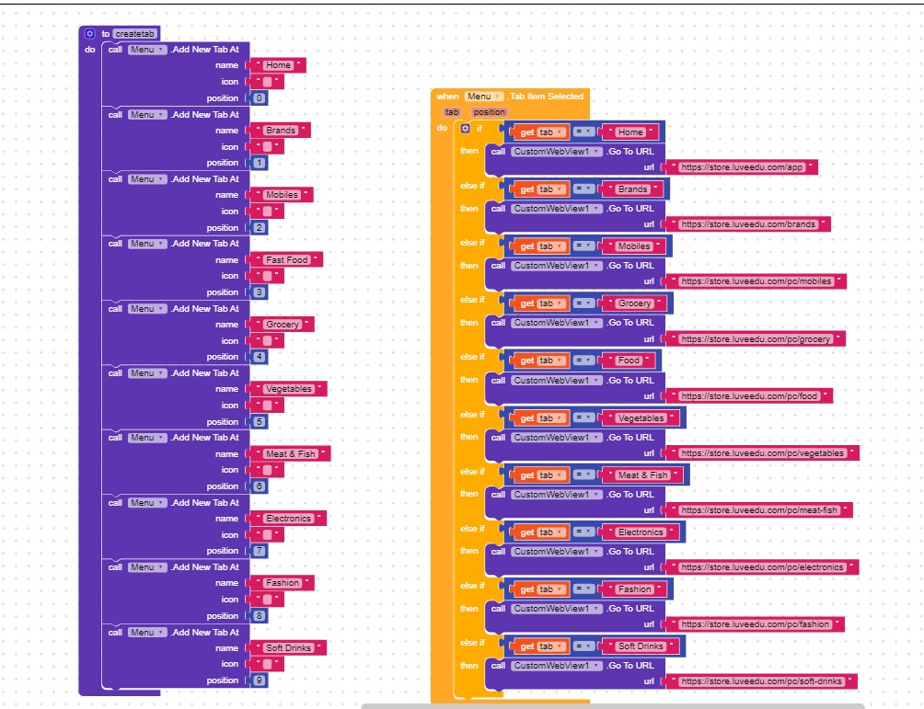Screen dimensions: 924x709
Task: Open the mutator gear on the if block
Action: (465, 129)
